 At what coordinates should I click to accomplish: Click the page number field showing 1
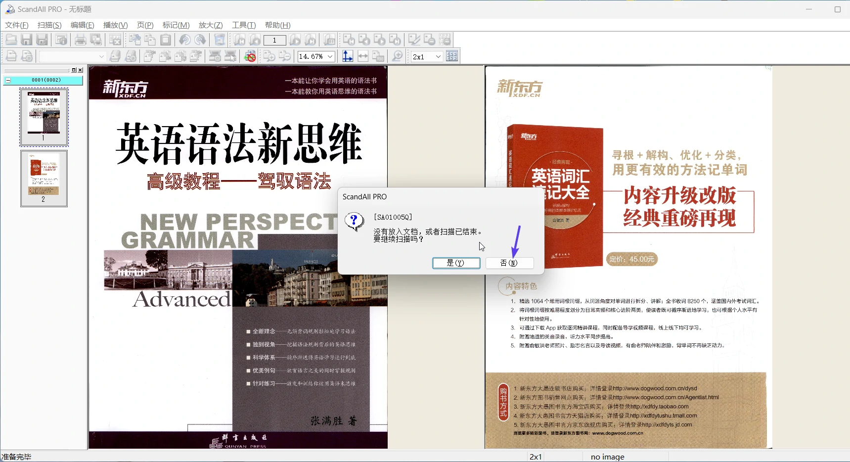pos(274,40)
